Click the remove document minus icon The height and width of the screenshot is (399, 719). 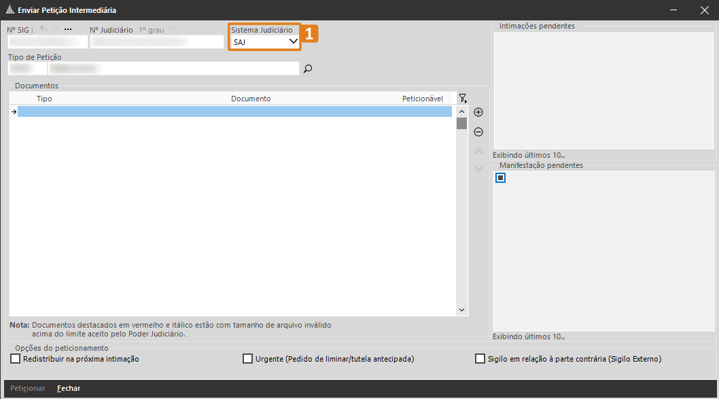click(x=478, y=132)
